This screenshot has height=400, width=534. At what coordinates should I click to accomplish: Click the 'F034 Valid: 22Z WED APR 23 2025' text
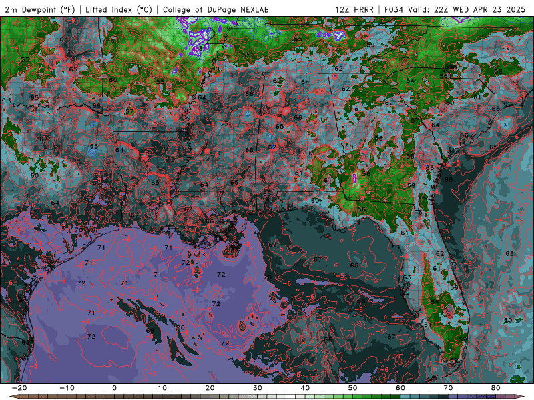coord(455,9)
